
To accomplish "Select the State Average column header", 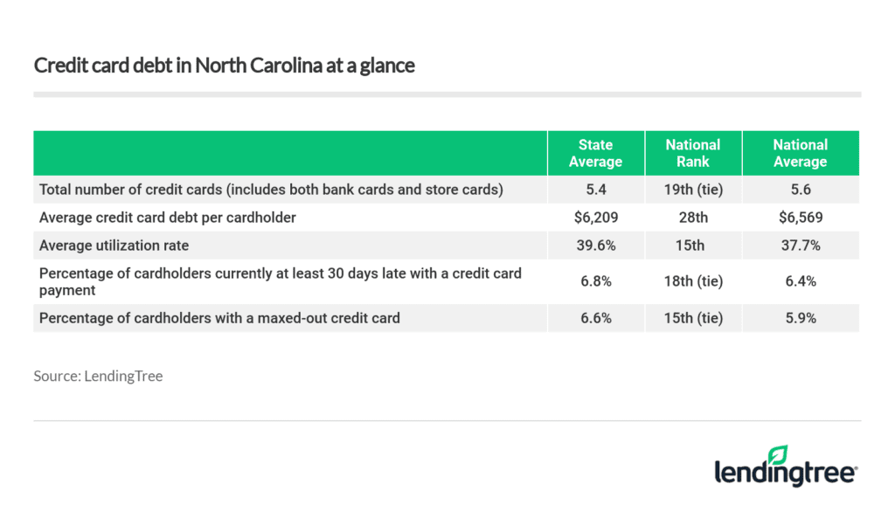I will [x=595, y=153].
